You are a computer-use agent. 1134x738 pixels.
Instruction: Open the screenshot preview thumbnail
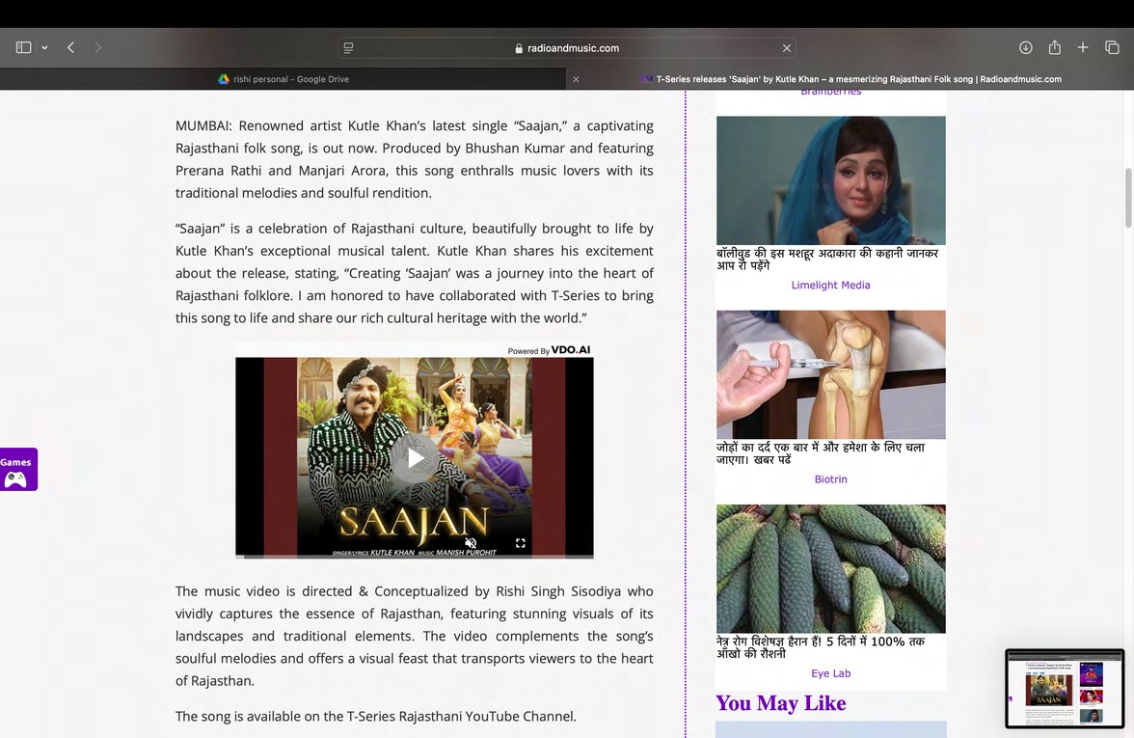(x=1065, y=689)
